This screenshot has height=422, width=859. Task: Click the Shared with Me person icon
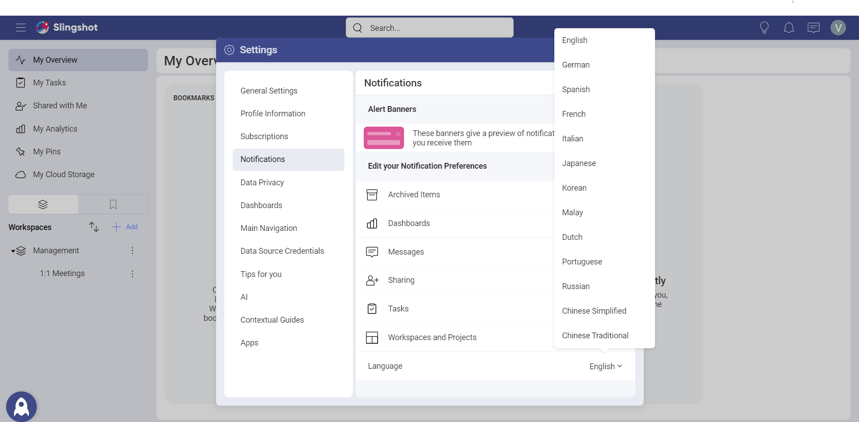21,106
